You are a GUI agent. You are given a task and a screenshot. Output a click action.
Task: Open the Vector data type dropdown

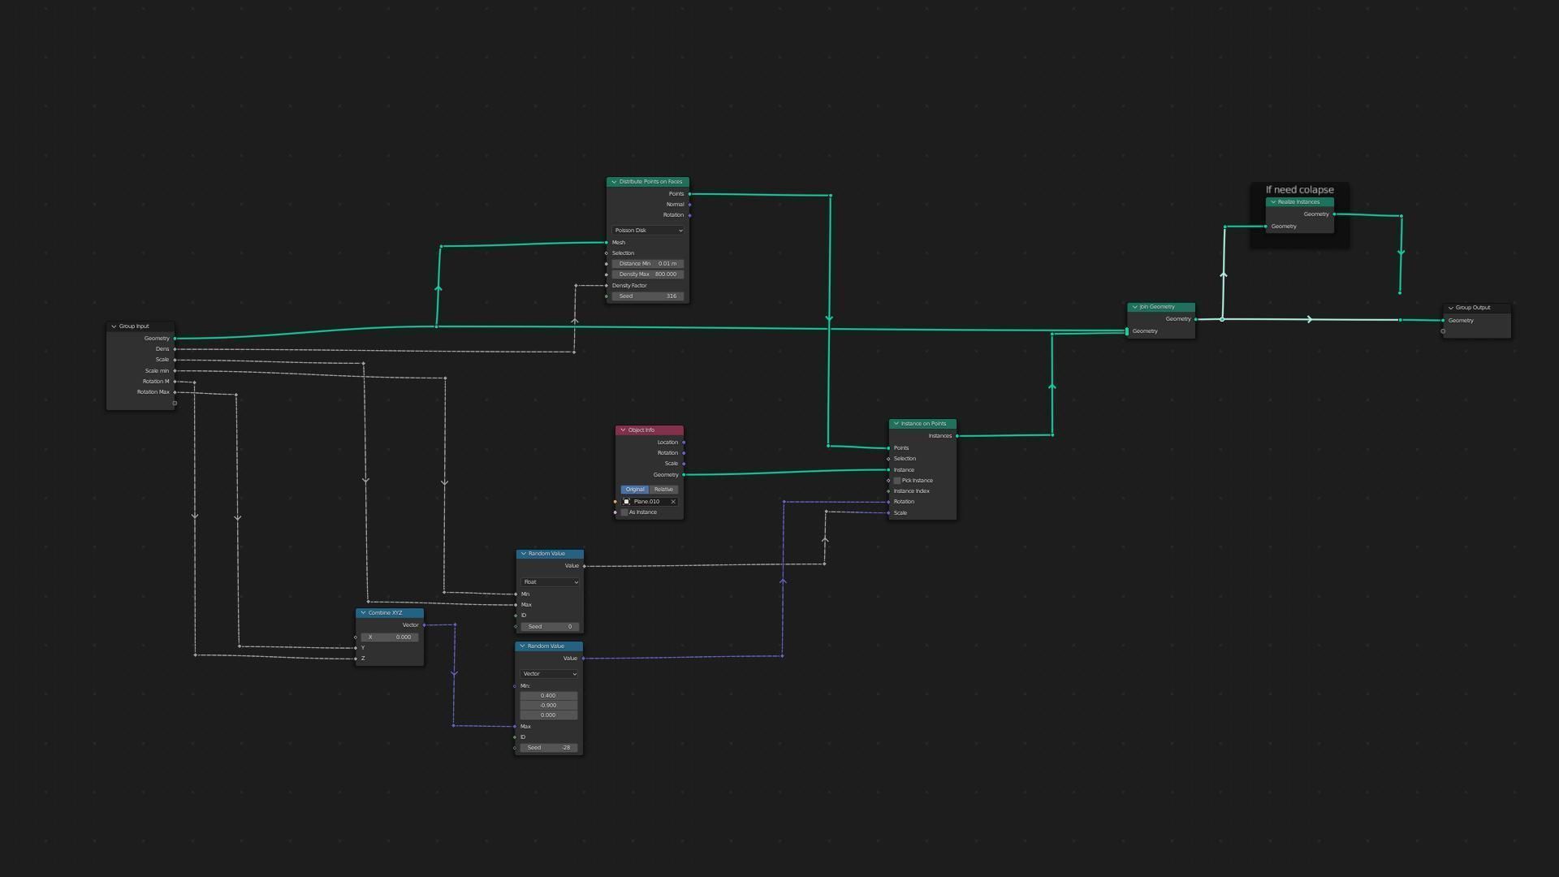(x=549, y=674)
